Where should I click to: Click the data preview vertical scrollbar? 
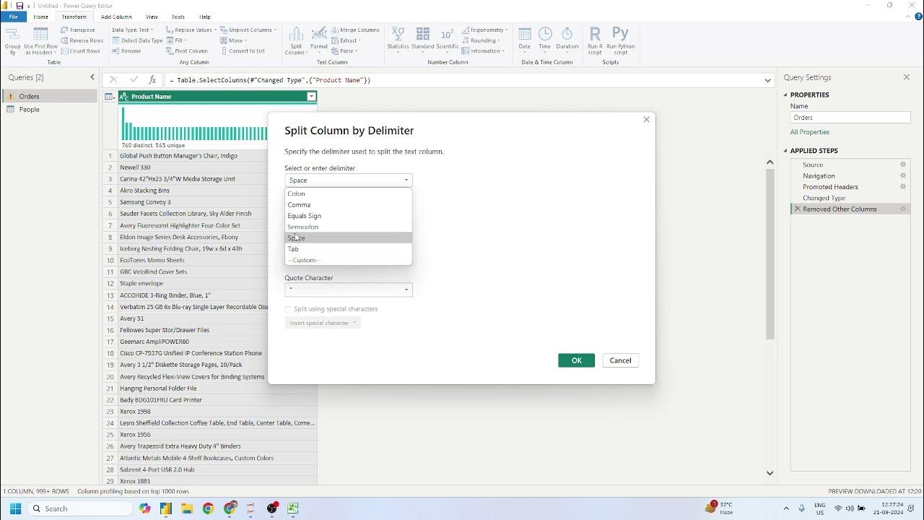[770, 253]
